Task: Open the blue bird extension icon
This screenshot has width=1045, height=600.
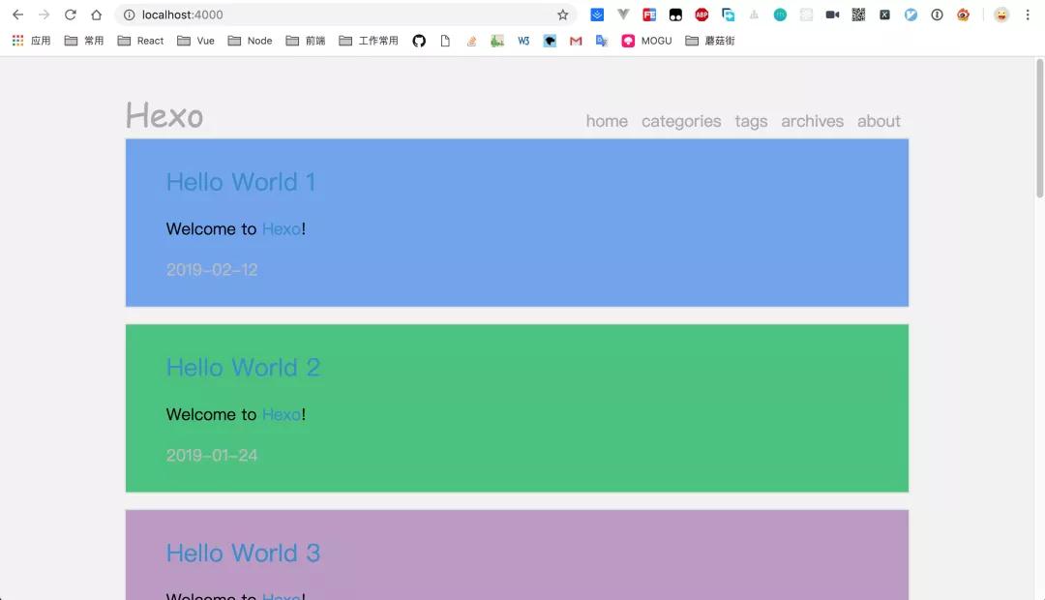Action: (x=911, y=15)
